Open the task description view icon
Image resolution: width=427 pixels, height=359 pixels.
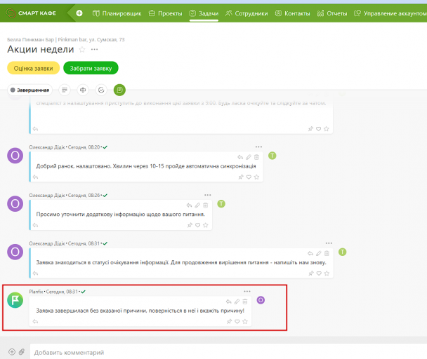[65, 90]
